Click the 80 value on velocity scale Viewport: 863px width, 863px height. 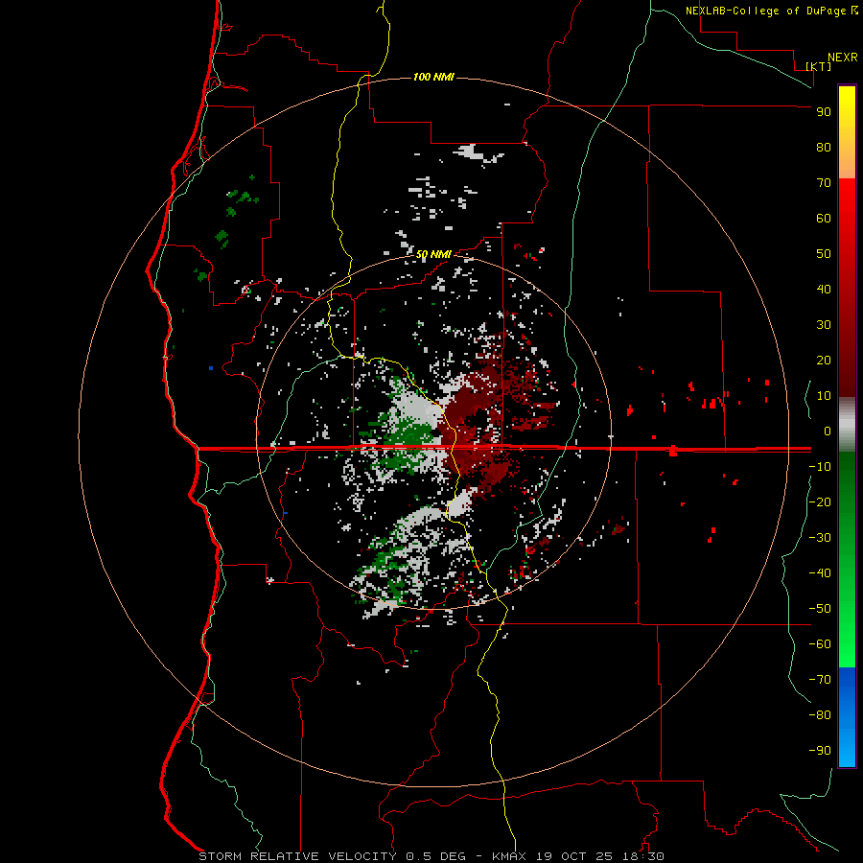824,147
